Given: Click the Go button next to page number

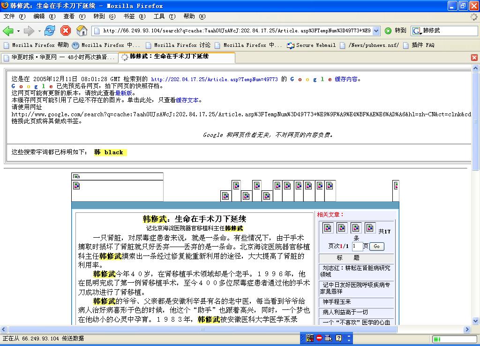Looking at the screenshot, I should pyautogui.click(x=376, y=246).
